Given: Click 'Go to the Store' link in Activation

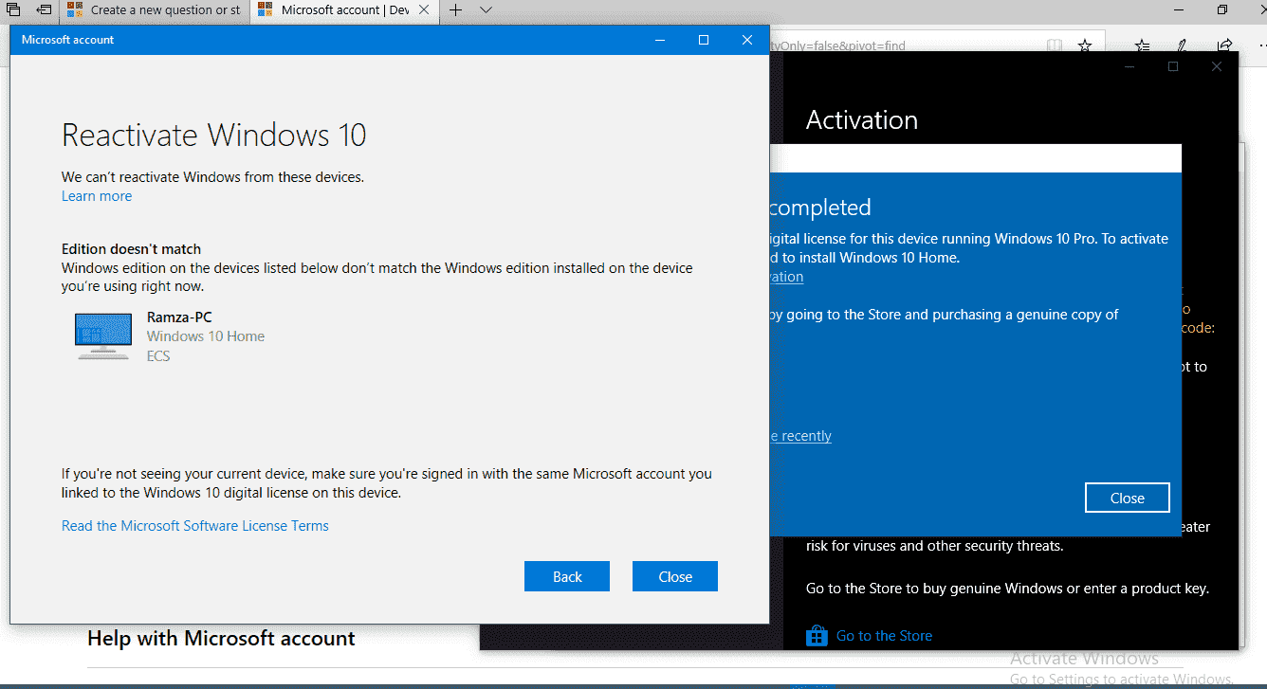Looking at the screenshot, I should (884, 636).
